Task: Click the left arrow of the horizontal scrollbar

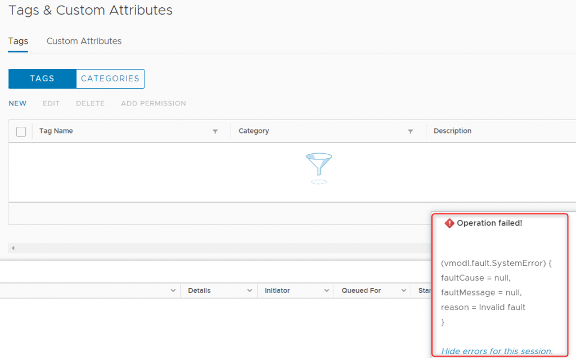Action: 13,248
